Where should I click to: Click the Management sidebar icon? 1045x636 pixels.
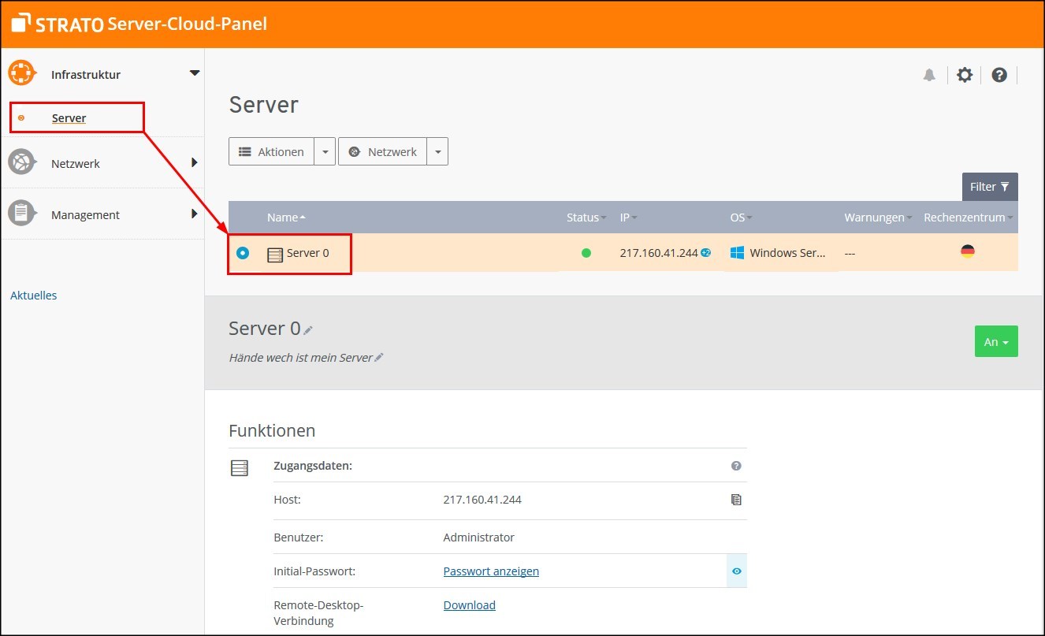22,214
